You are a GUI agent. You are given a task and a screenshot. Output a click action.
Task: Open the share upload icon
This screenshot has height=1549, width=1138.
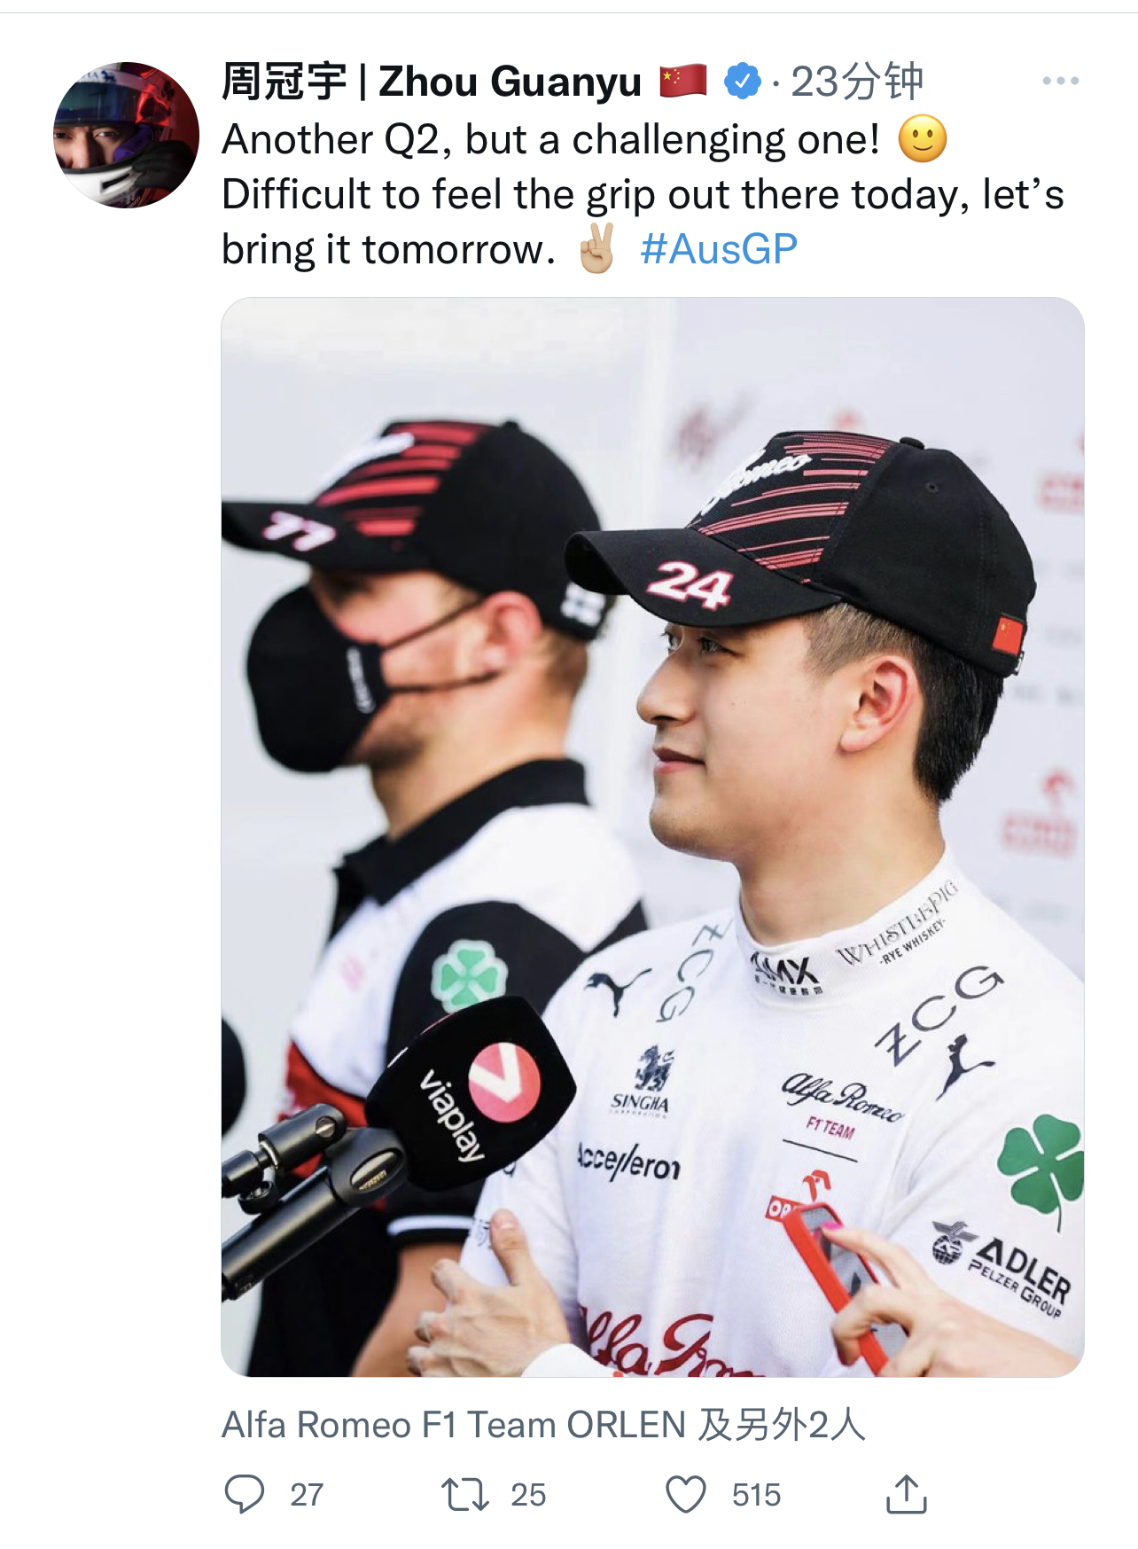click(x=906, y=1494)
